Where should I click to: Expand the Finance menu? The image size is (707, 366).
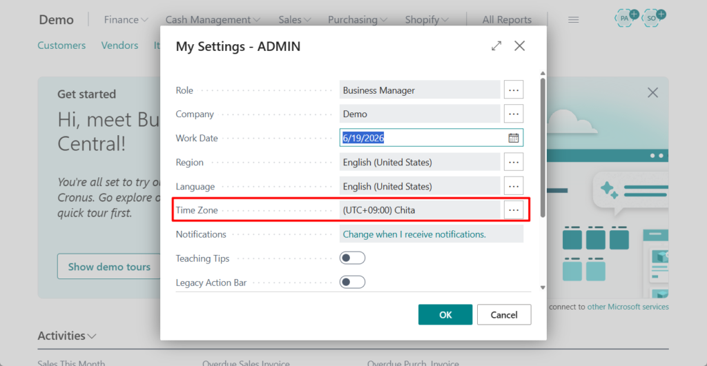pyautogui.click(x=126, y=20)
